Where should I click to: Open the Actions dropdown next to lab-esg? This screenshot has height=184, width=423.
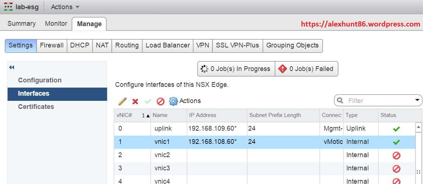point(65,7)
